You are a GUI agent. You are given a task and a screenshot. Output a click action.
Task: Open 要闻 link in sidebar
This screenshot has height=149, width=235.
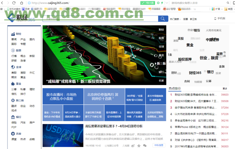(14, 39)
